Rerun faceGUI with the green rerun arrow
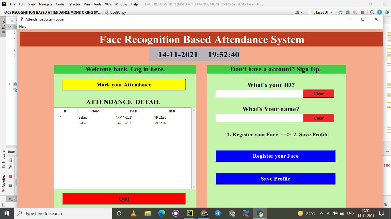Screen dimensions: 391x219 341,12
